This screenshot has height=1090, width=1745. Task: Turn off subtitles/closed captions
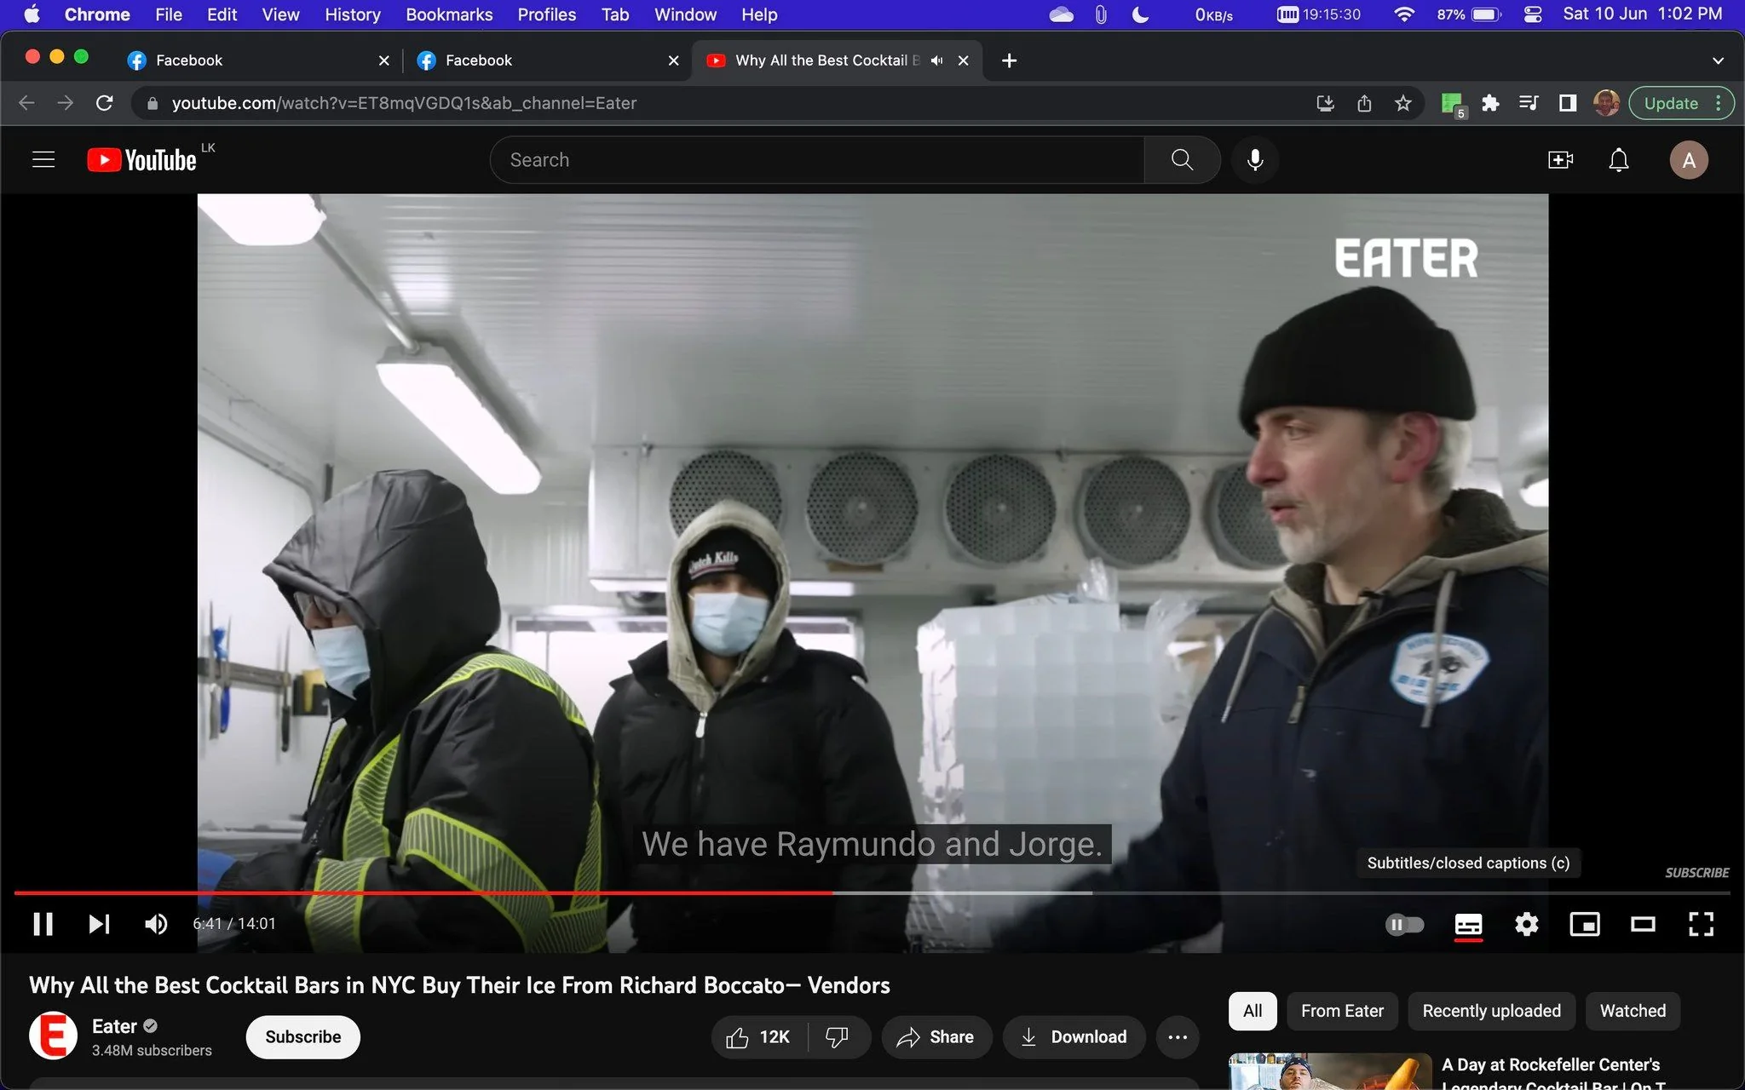click(x=1468, y=924)
